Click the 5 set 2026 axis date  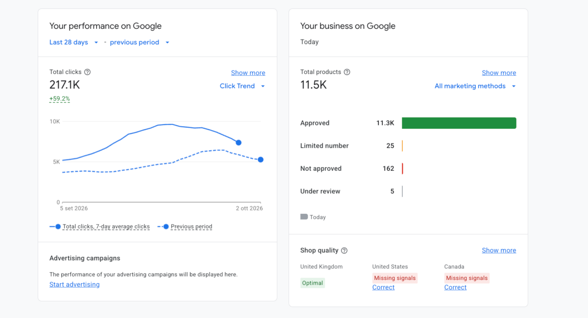[x=74, y=208]
